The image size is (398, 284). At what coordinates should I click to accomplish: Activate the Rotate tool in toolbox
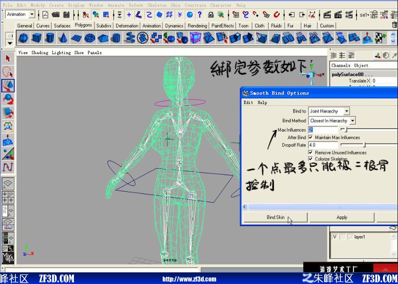click(x=8, y=99)
